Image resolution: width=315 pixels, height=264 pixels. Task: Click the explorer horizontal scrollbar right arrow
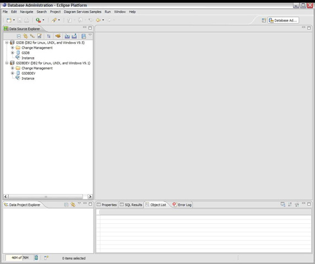90,196
